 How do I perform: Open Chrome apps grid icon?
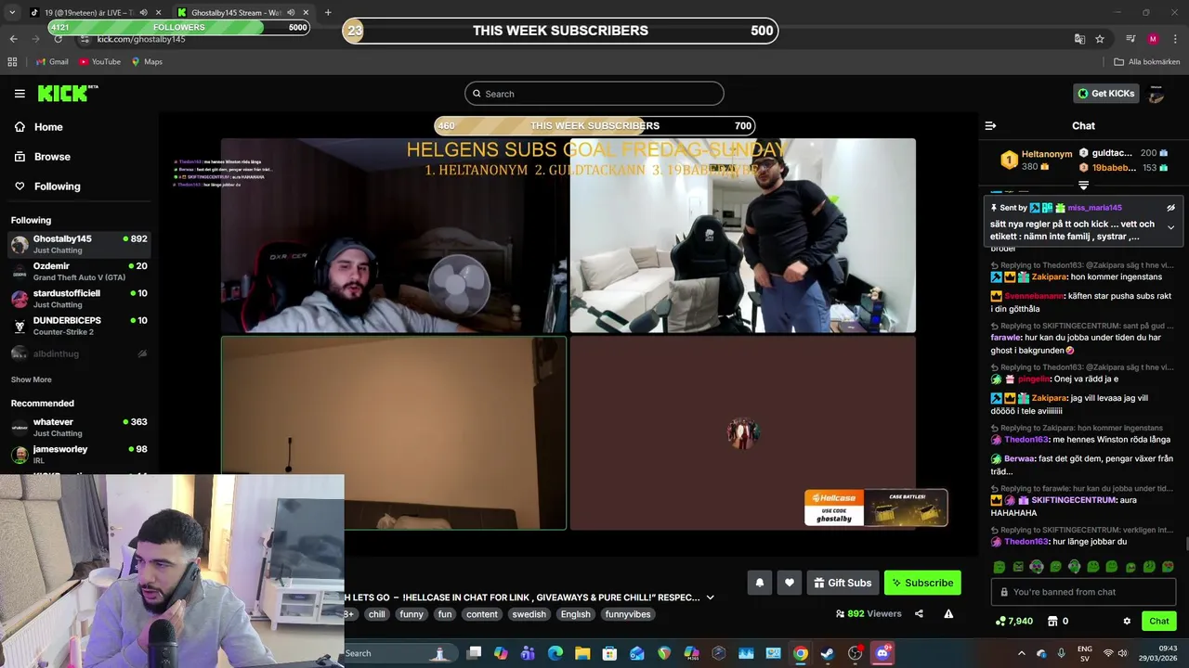point(12,62)
